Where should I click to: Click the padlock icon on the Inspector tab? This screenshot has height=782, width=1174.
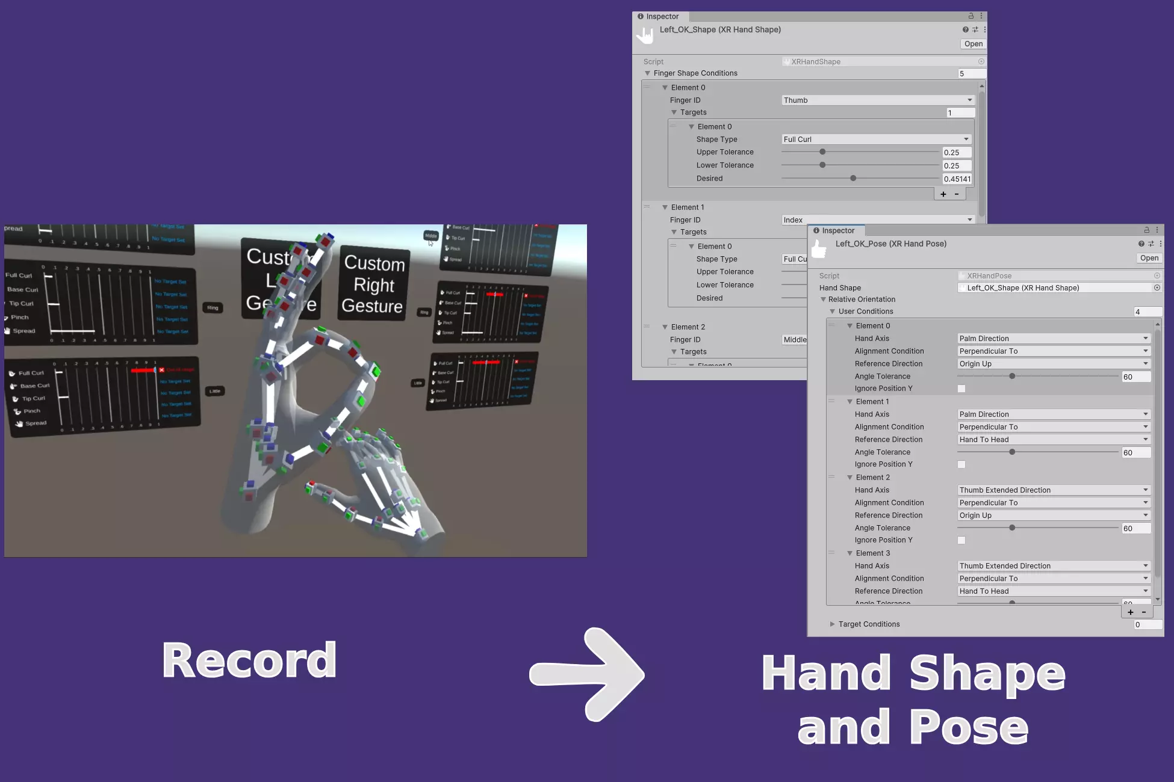click(x=971, y=16)
